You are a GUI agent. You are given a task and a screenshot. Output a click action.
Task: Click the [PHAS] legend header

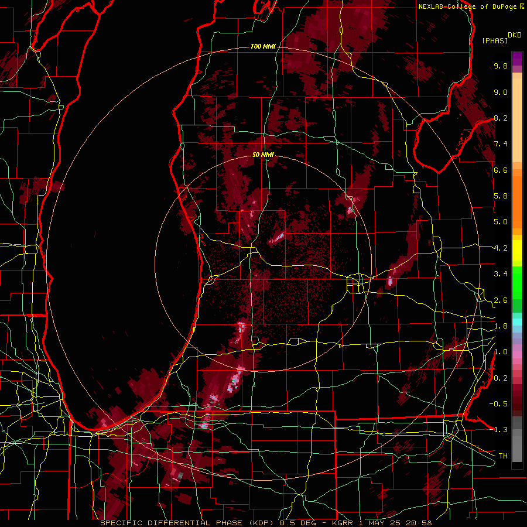point(495,40)
